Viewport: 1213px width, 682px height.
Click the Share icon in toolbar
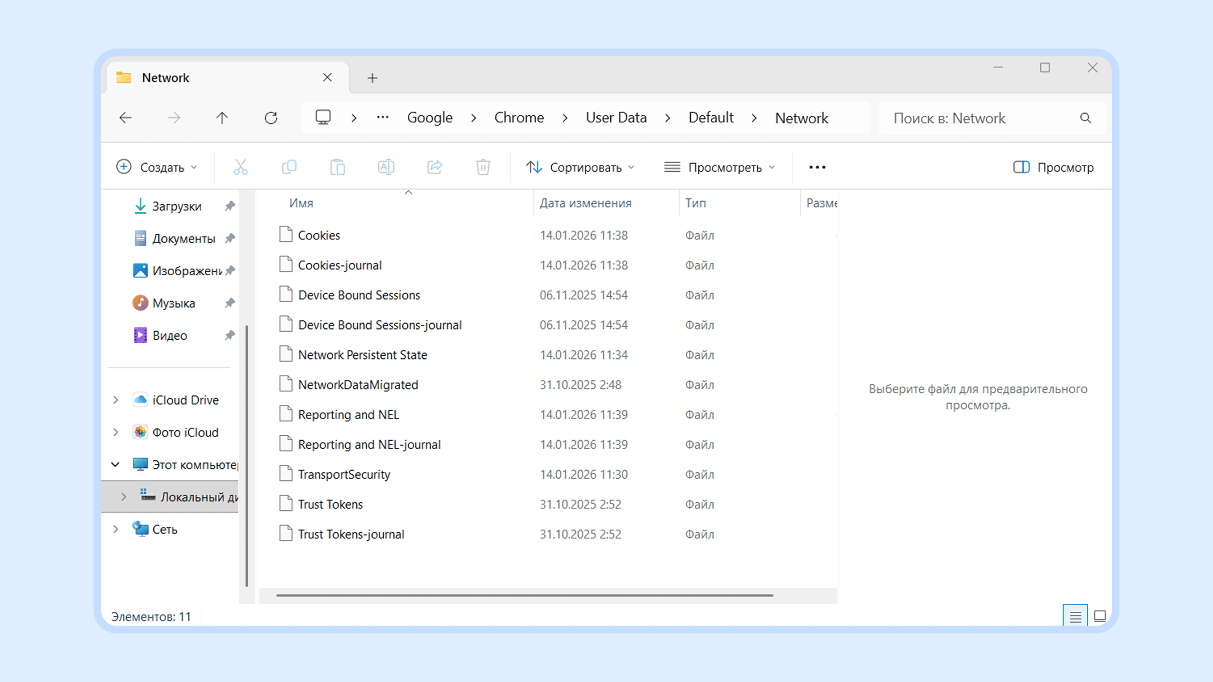point(435,167)
